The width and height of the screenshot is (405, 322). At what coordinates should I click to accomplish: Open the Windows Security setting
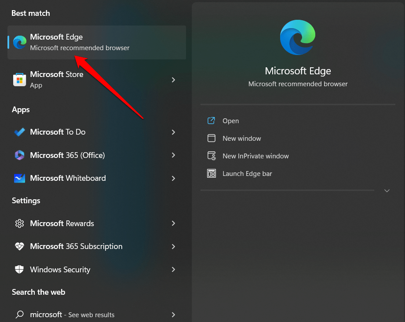pyautogui.click(x=97, y=270)
